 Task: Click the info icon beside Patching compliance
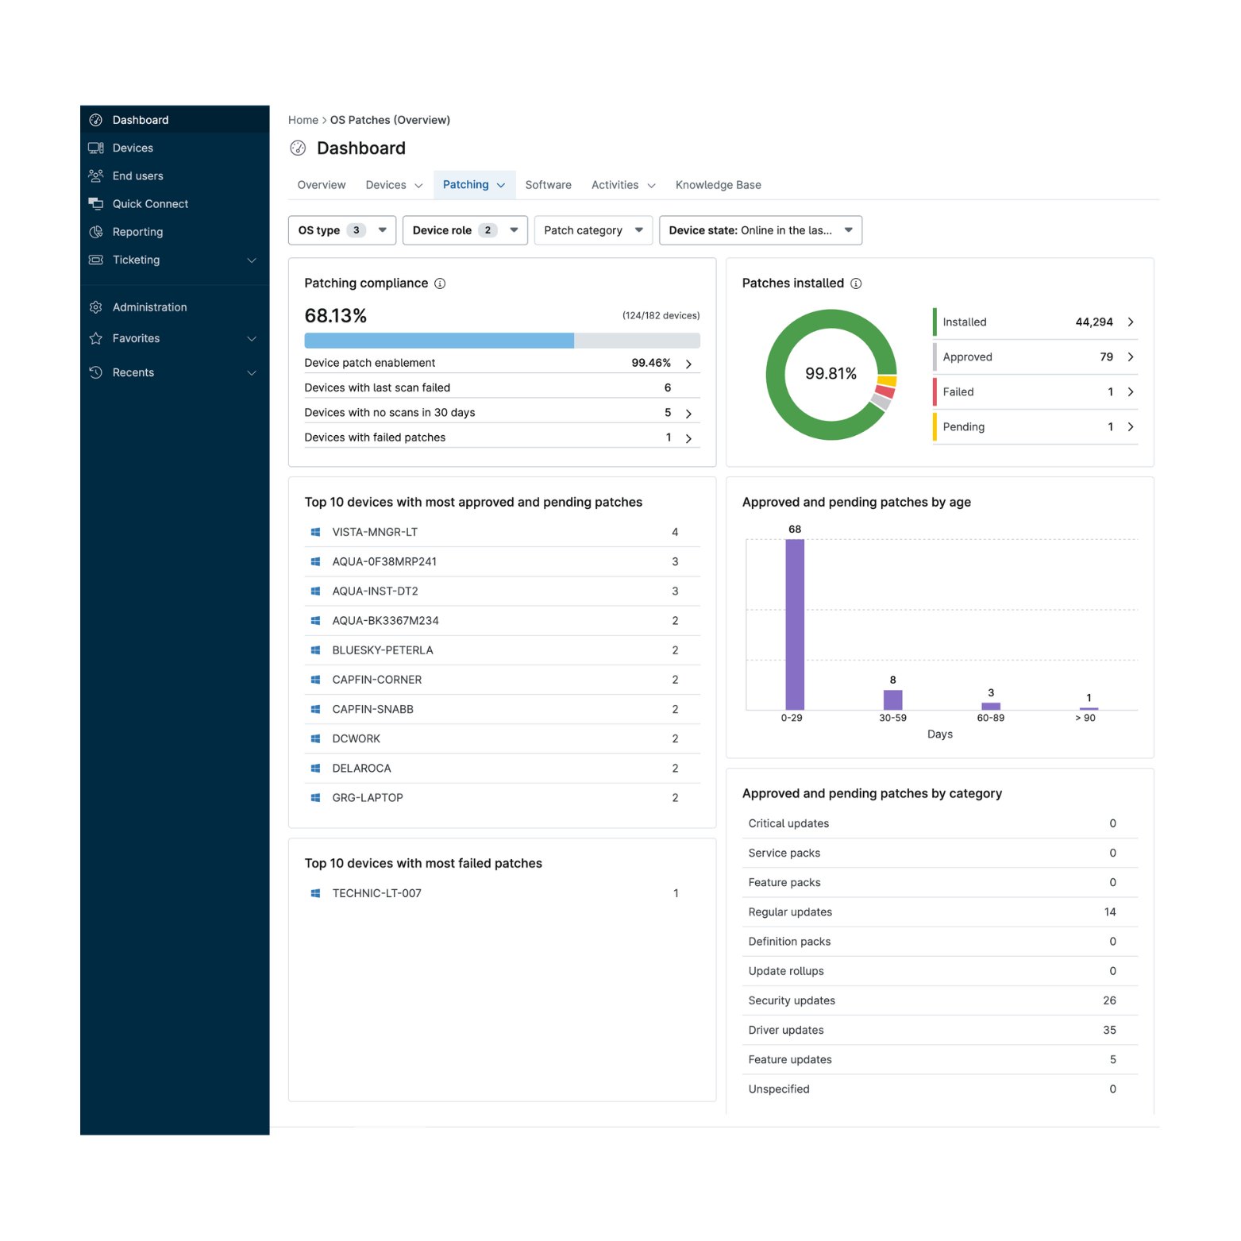tap(441, 283)
